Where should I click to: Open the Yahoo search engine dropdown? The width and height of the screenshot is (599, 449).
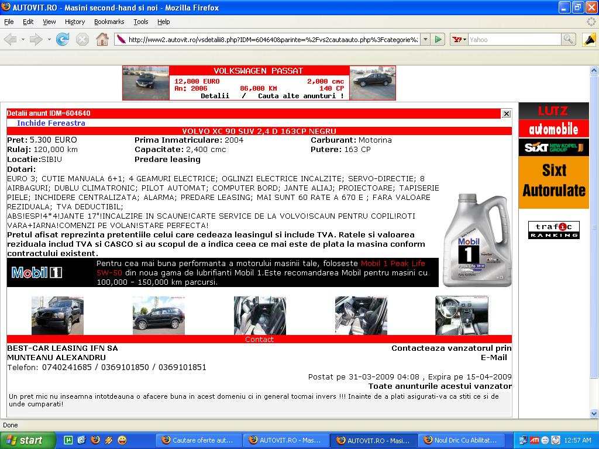coord(459,39)
